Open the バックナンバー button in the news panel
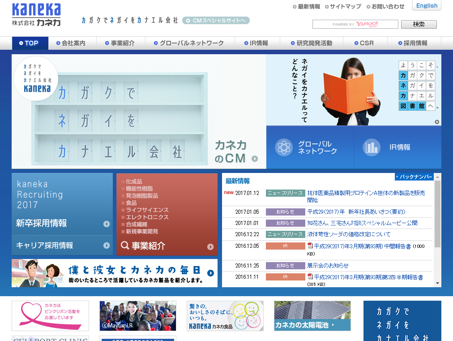The image size is (453, 341). 414,177
